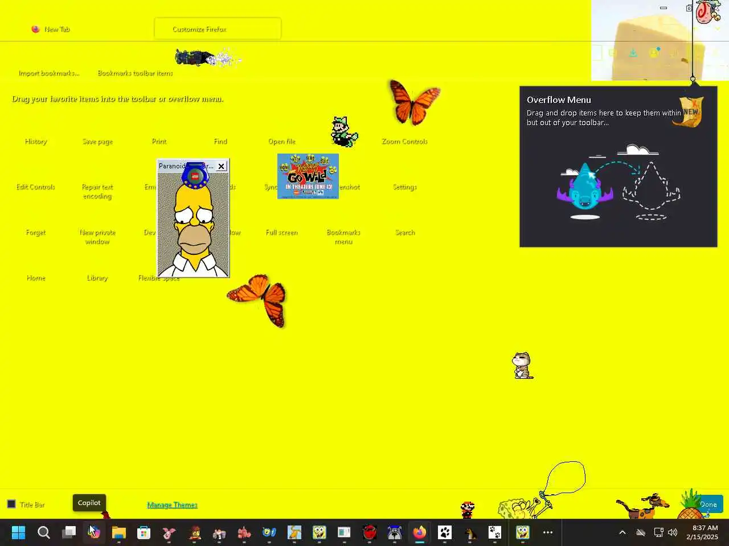The image size is (729, 546).
Task: Select the Find customize item
Action: point(220,142)
